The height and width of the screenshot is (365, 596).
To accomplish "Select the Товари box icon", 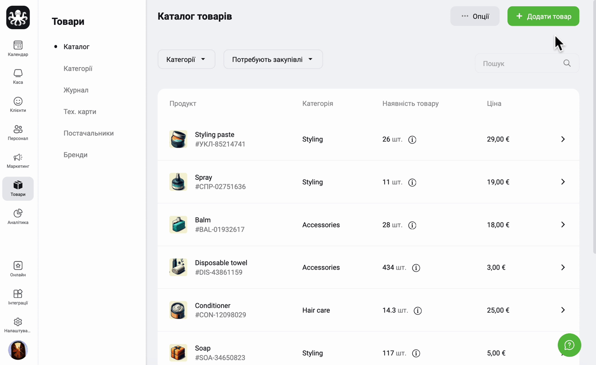I will click(x=18, y=189).
